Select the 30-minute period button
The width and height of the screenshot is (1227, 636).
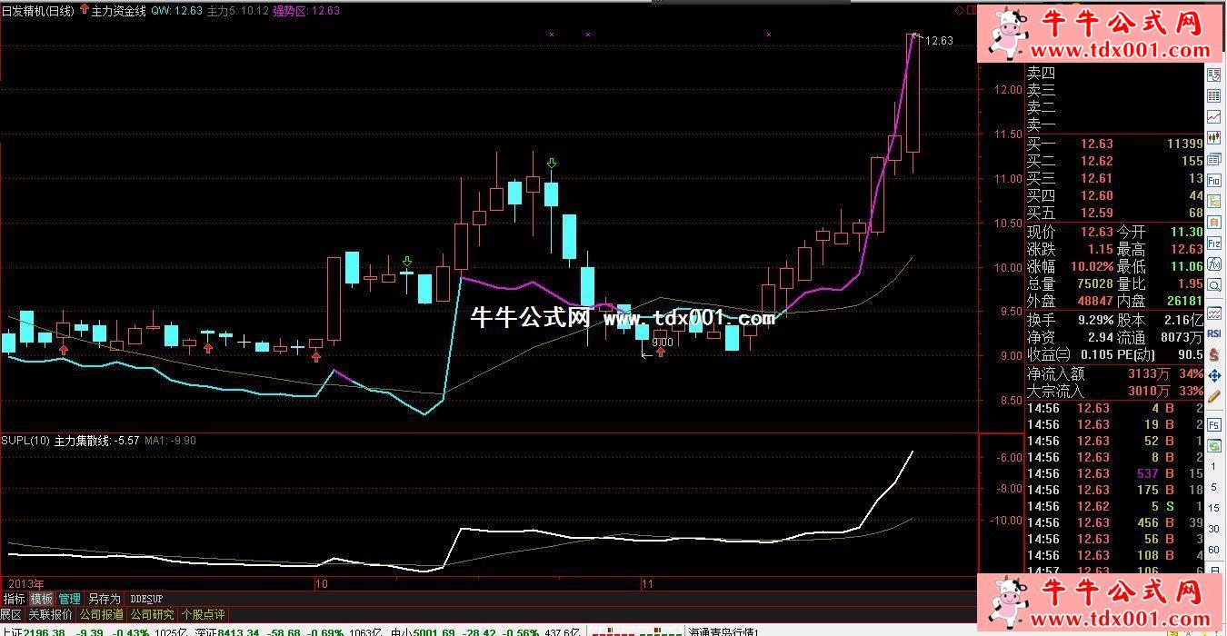(1214, 529)
